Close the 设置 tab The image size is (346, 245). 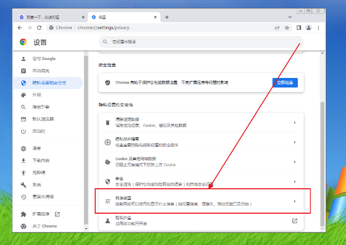pyautogui.click(x=156, y=17)
